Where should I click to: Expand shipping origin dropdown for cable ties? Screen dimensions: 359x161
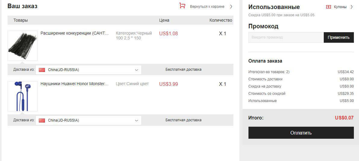pos(88,70)
